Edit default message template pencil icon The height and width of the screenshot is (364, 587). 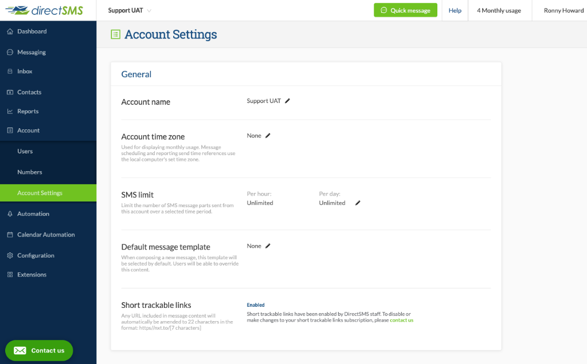pos(268,246)
